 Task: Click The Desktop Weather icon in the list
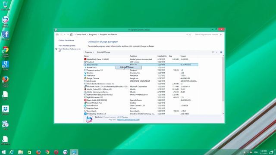pos(85,114)
